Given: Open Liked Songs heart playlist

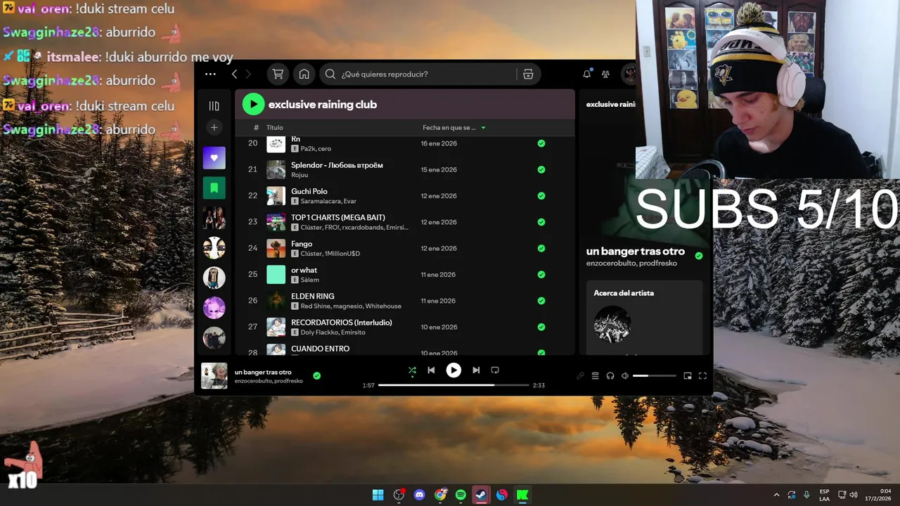Looking at the screenshot, I should (214, 158).
